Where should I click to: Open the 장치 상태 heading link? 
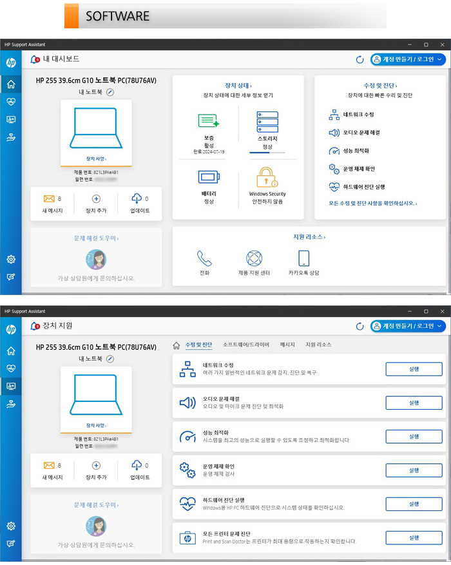pyautogui.click(x=238, y=86)
